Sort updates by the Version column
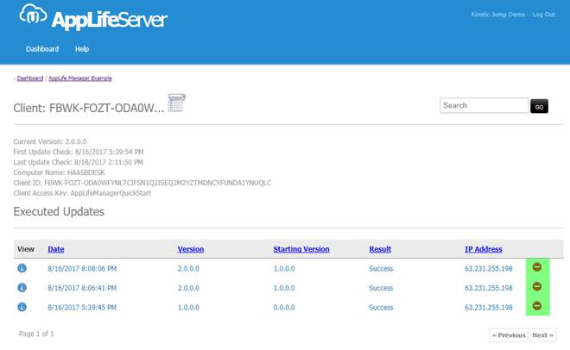 coord(191,249)
